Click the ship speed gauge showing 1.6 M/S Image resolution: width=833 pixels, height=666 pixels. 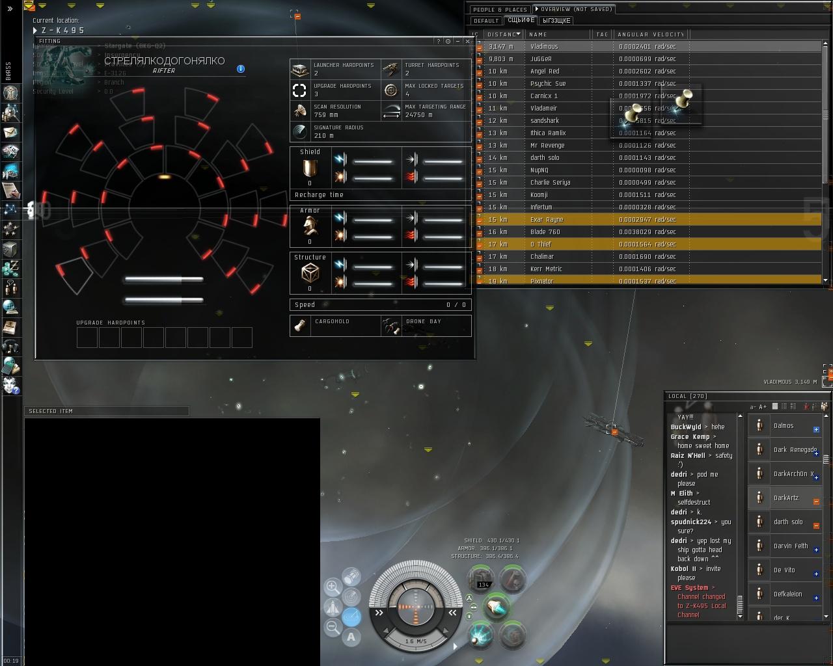416,641
